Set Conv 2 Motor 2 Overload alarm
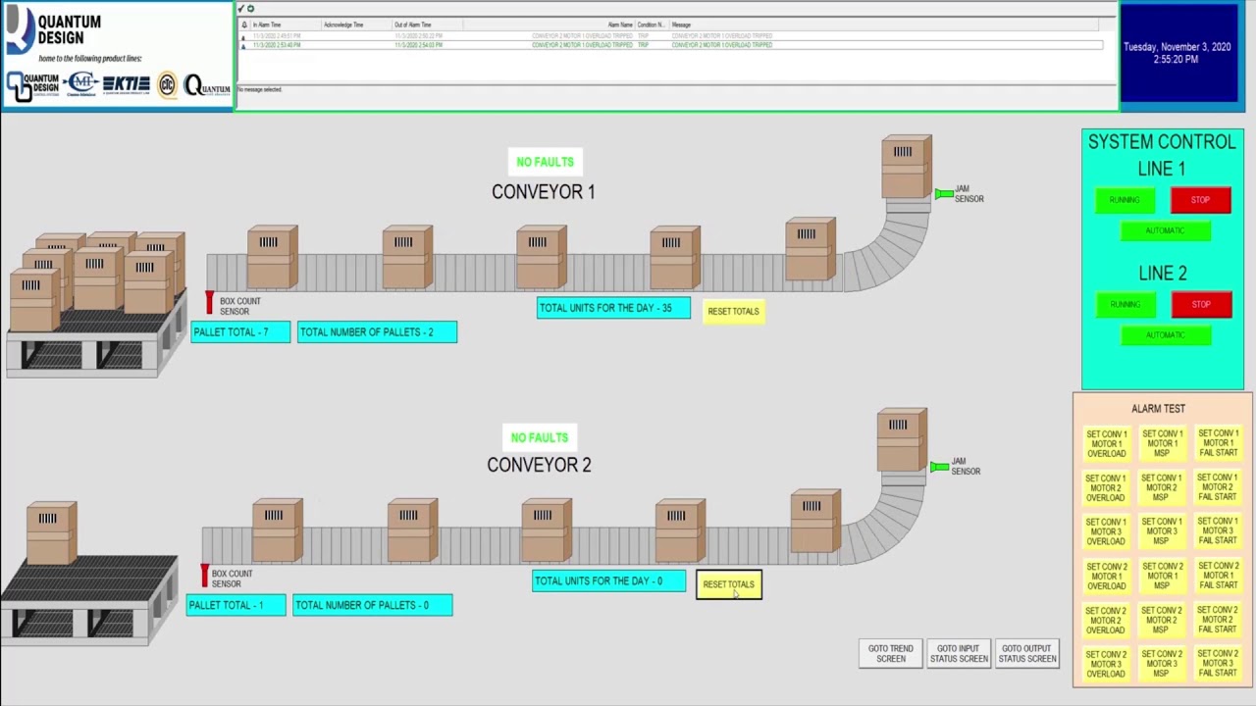 click(1106, 620)
